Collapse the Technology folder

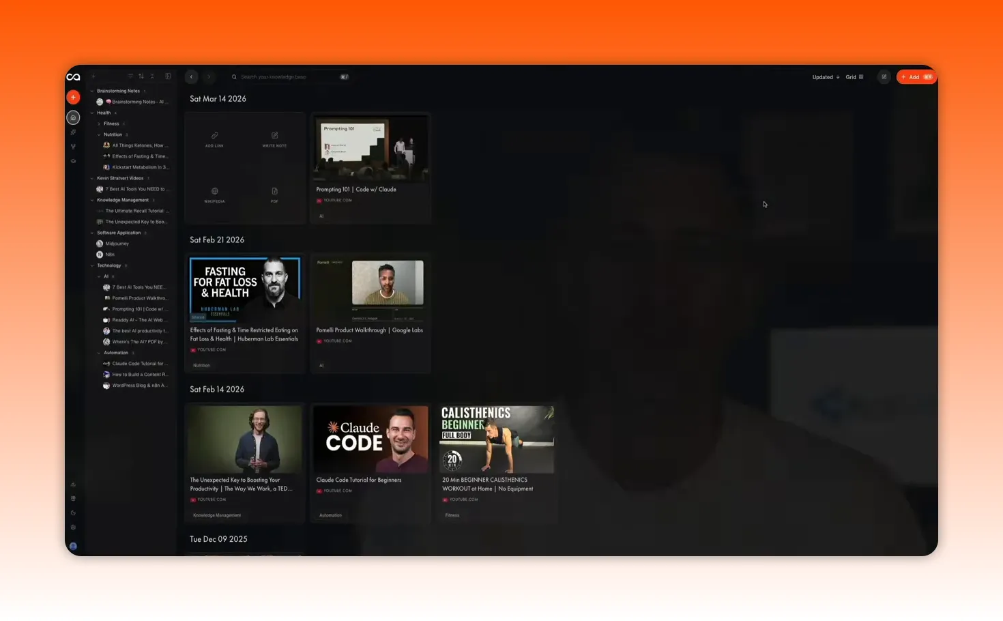[x=92, y=265]
